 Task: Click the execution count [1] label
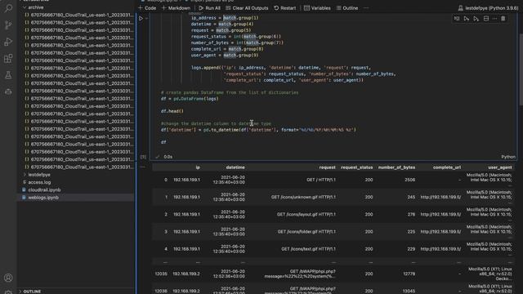[144, 157]
